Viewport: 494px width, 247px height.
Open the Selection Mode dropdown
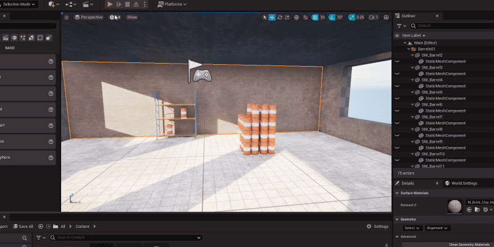(19, 4)
